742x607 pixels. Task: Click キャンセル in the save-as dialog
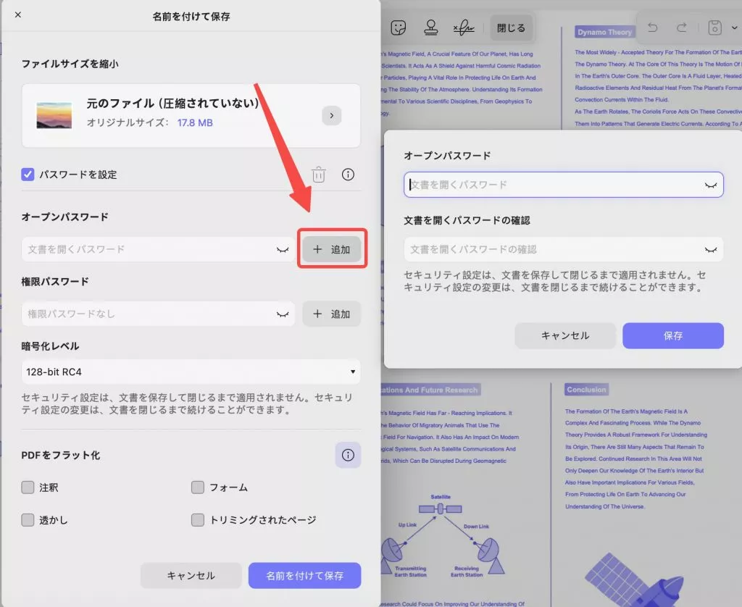(x=191, y=575)
